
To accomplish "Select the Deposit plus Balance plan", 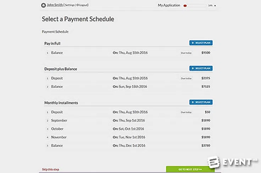I will 201,68.
